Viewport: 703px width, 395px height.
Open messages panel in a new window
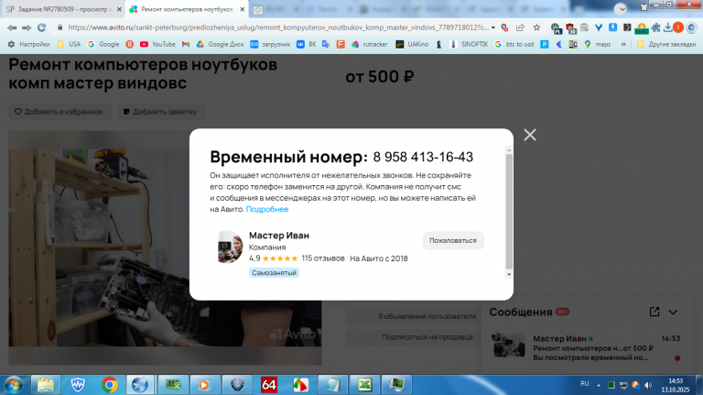(x=654, y=312)
